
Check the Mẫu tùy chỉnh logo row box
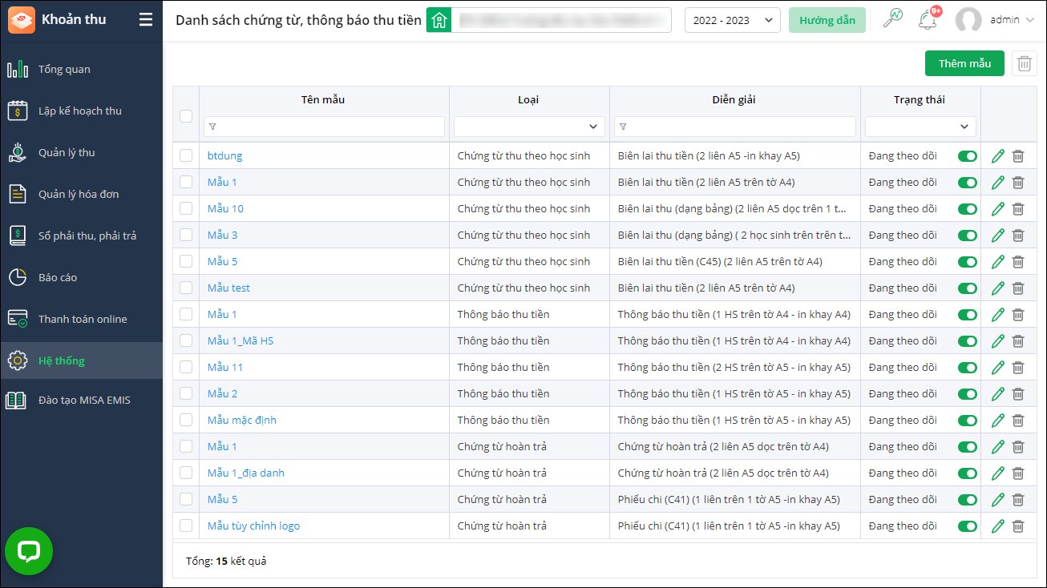tap(186, 526)
